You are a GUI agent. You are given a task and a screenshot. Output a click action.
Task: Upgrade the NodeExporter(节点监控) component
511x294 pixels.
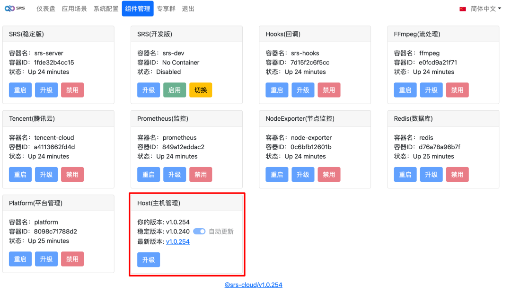pyautogui.click(x=303, y=174)
